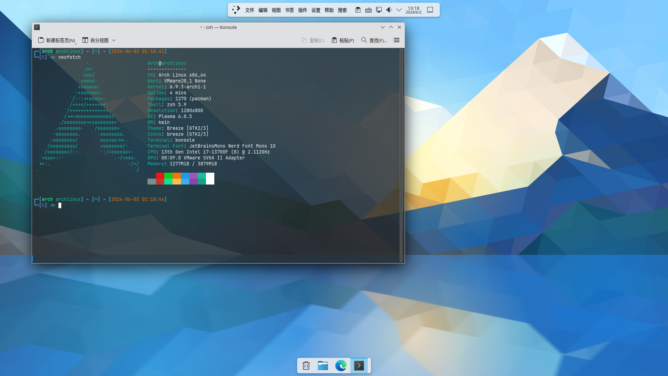
Task: Open the 设置 menu
Action: click(x=316, y=10)
